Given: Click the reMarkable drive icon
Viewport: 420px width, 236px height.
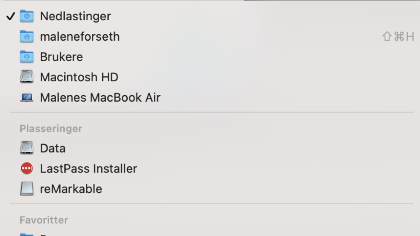Looking at the screenshot, I should tap(27, 189).
